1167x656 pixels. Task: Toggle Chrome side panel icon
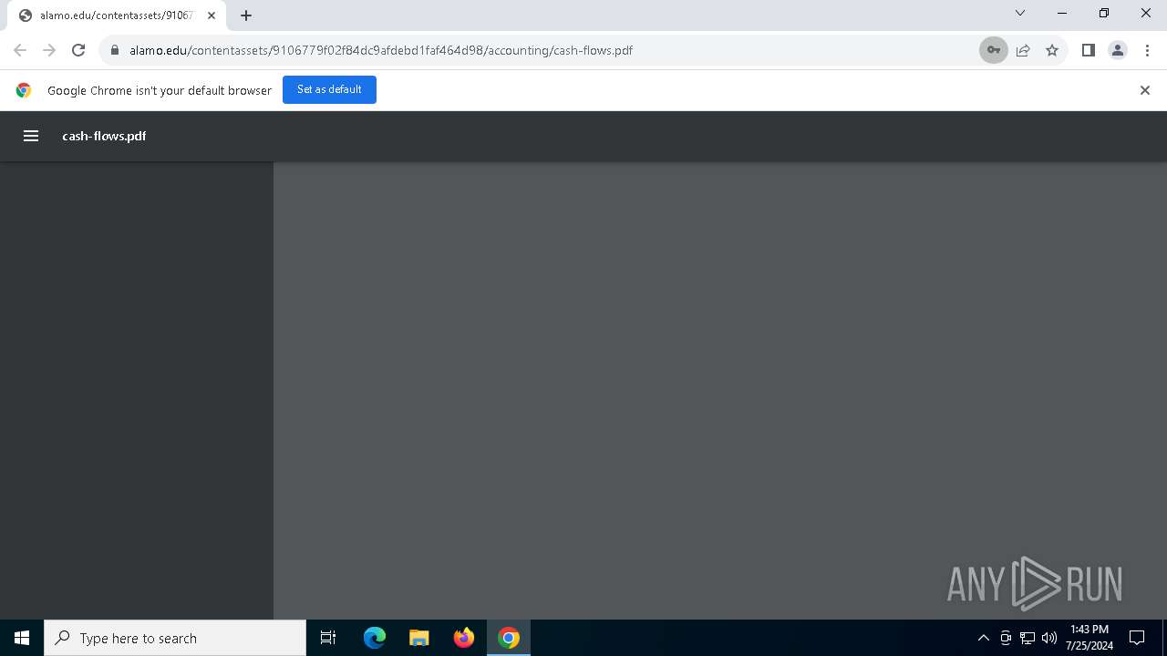tap(1089, 50)
